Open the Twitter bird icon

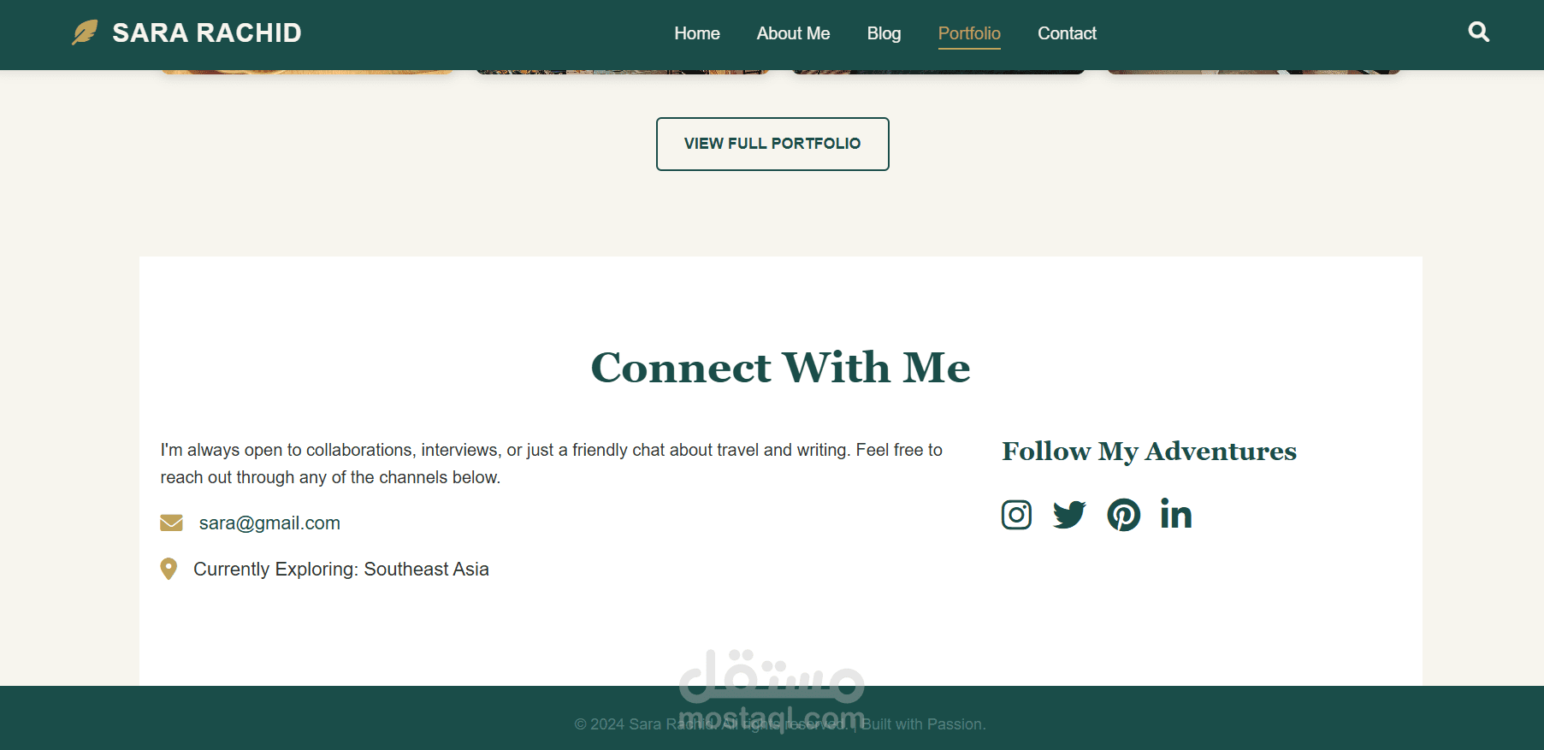point(1069,515)
